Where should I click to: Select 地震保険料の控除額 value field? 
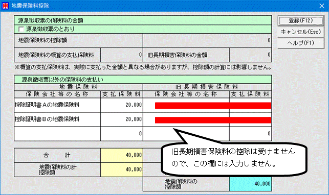[x=207, y=40]
